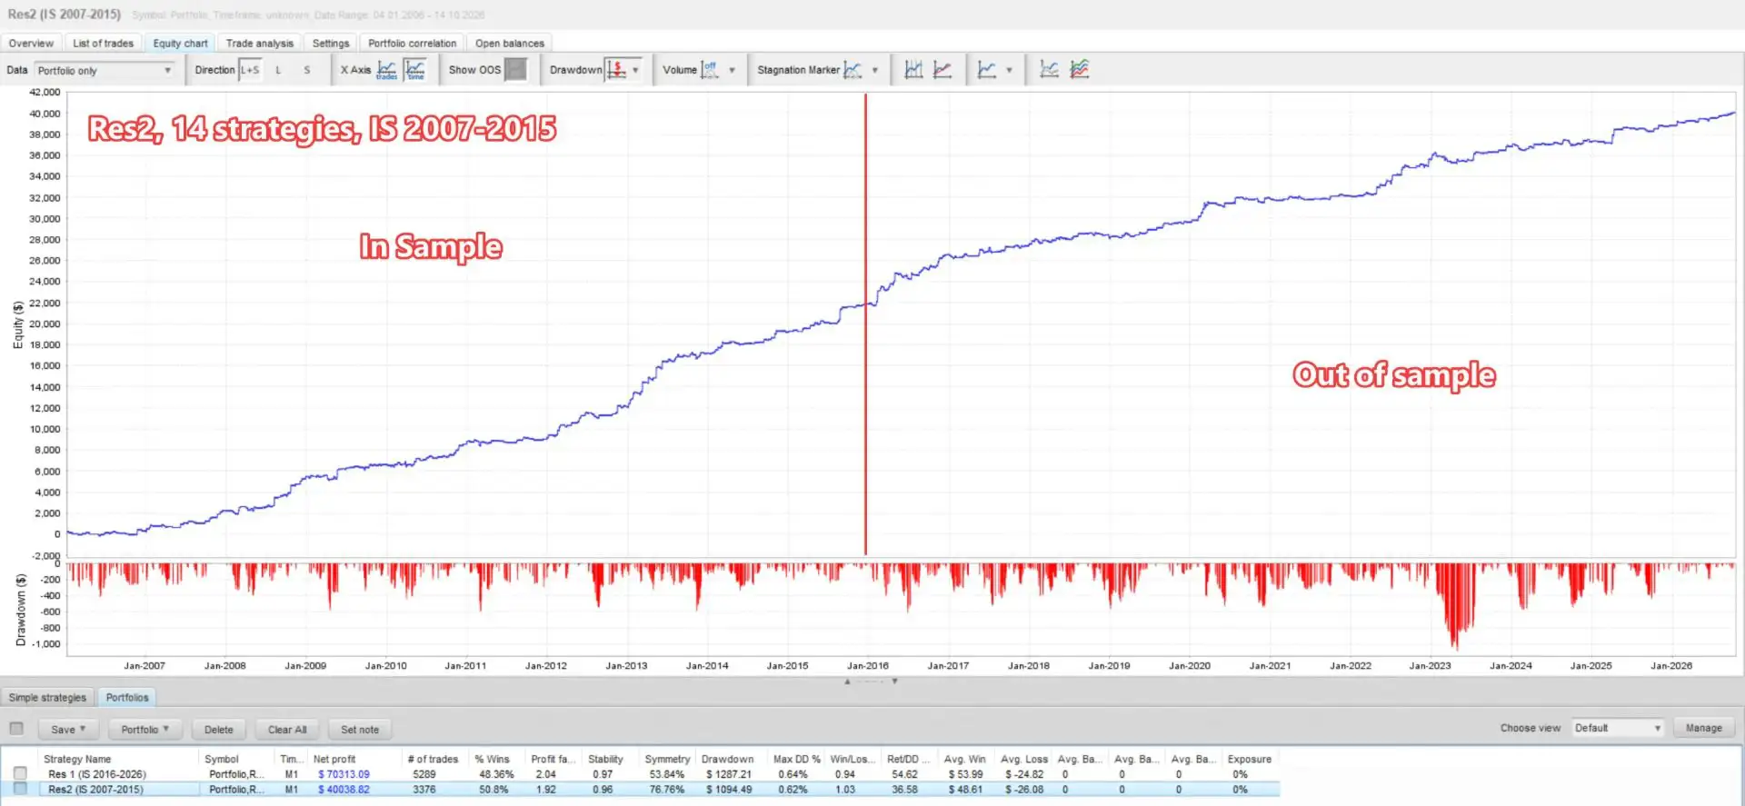Image resolution: width=1745 pixels, height=806 pixels.
Task: Switch to the Trade analysis tab
Action: pyautogui.click(x=260, y=43)
